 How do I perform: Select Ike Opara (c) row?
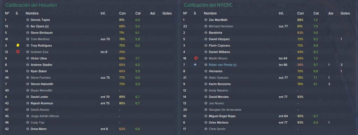[x=89, y=27]
